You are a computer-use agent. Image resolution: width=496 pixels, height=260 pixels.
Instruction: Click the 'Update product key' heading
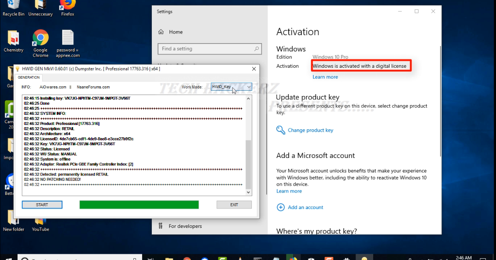[308, 97]
